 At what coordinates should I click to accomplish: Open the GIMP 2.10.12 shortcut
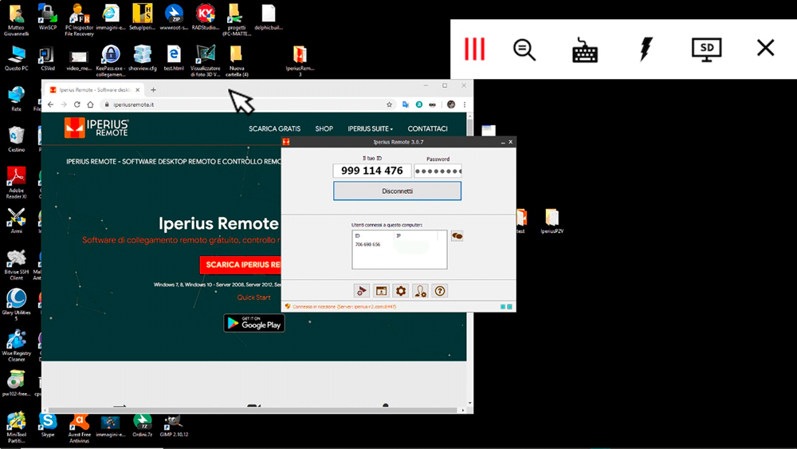pyautogui.click(x=174, y=425)
